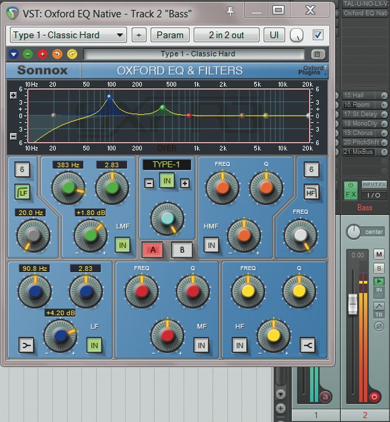Image resolution: width=390 pixels, height=422 pixels.
Task: Click the Oxford Plugins logo
Action: [312, 70]
